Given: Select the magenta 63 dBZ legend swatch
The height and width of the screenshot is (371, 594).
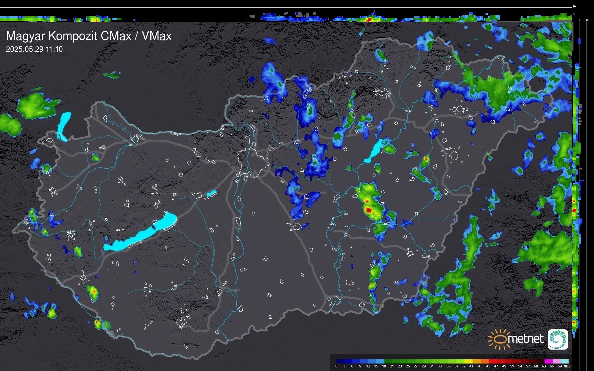Looking at the screenshot, I should (548, 361).
